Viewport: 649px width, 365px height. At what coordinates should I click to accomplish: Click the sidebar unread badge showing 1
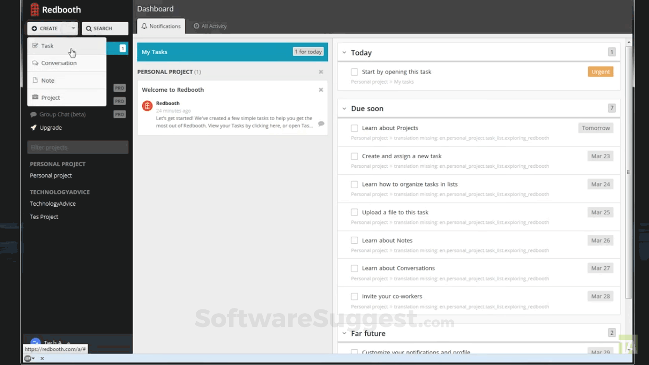tap(123, 48)
